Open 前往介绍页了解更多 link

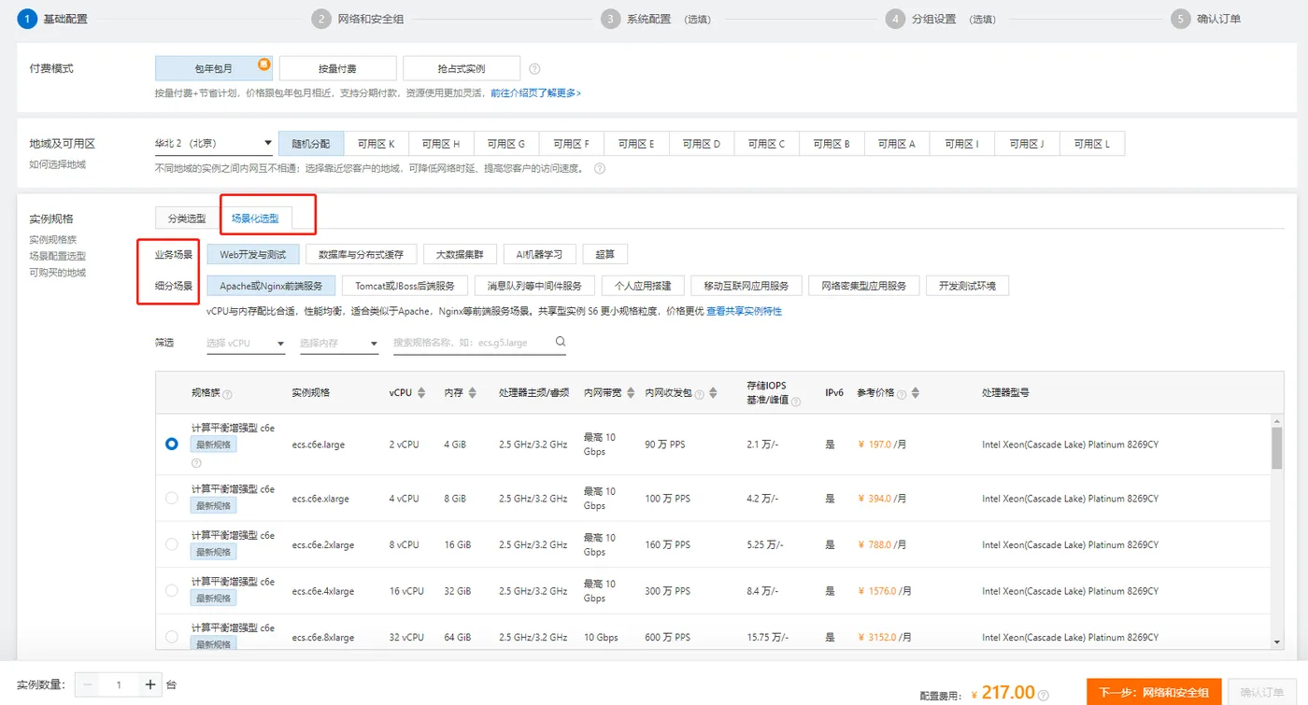click(535, 93)
